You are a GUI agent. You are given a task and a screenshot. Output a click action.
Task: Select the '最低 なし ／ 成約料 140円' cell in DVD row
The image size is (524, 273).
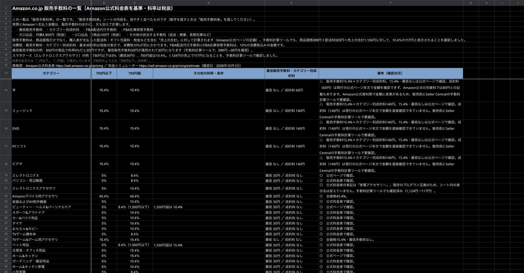point(291,129)
